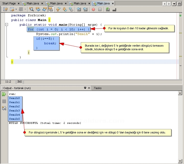Close the Start Page tab
184x164 pixels.
point(19,4)
